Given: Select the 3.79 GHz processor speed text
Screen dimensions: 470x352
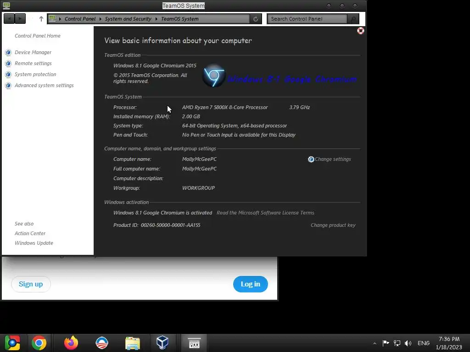Looking at the screenshot, I should point(299,107).
